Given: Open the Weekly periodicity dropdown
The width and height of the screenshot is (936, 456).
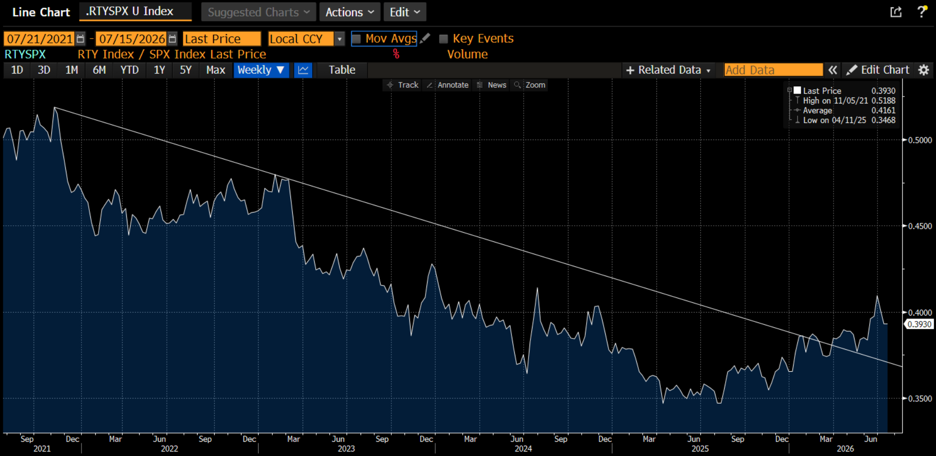Looking at the screenshot, I should [x=261, y=70].
